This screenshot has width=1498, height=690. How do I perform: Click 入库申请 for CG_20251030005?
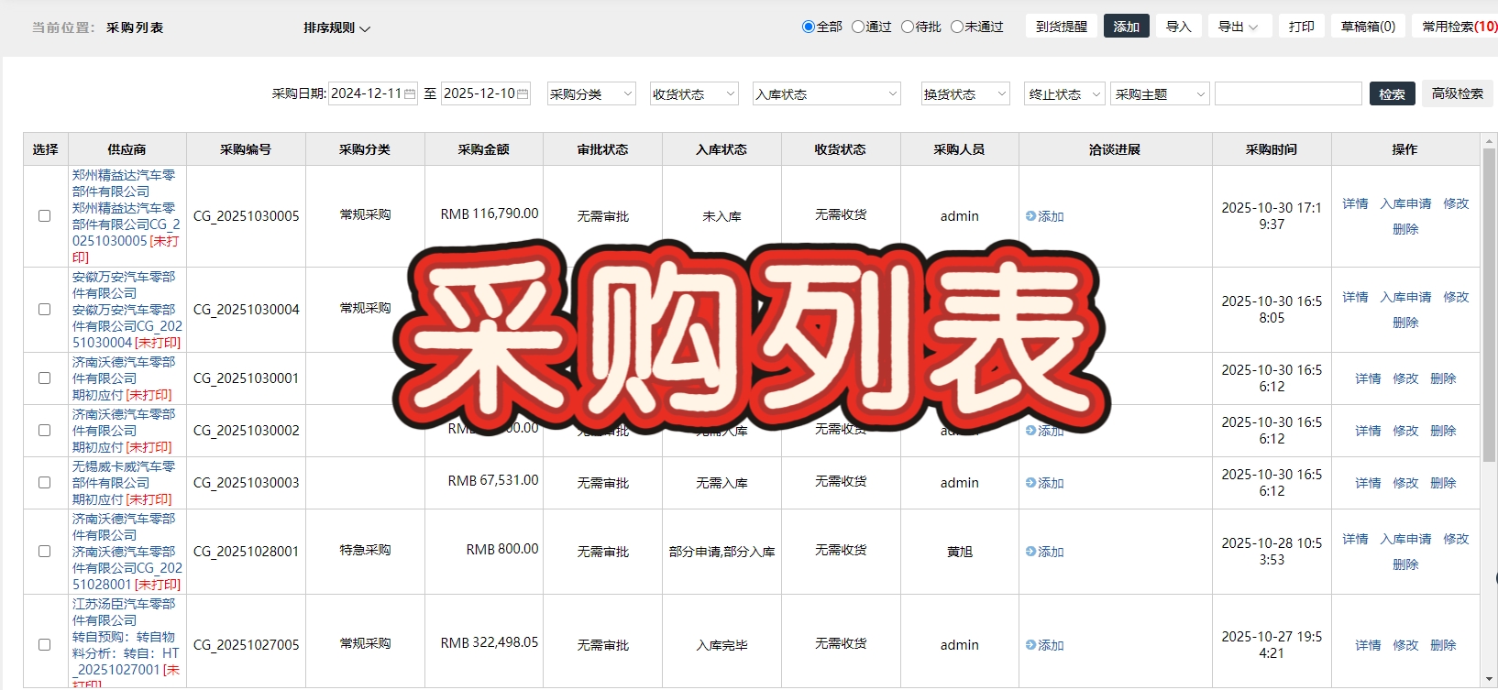[x=1405, y=203]
